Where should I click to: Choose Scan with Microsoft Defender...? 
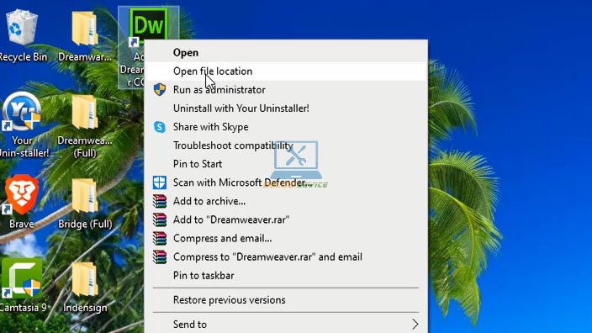coord(286,182)
